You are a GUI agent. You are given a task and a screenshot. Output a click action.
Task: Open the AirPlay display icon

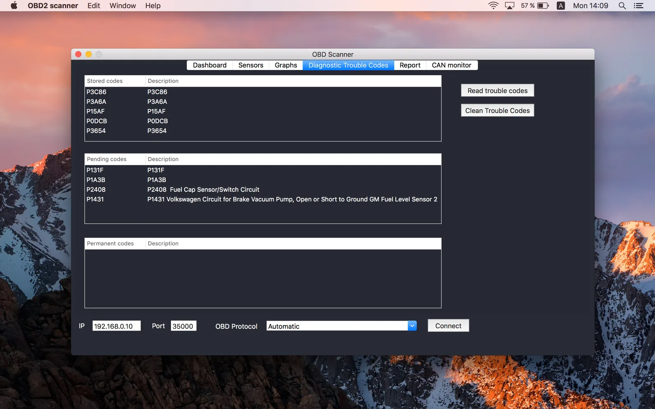510,6
